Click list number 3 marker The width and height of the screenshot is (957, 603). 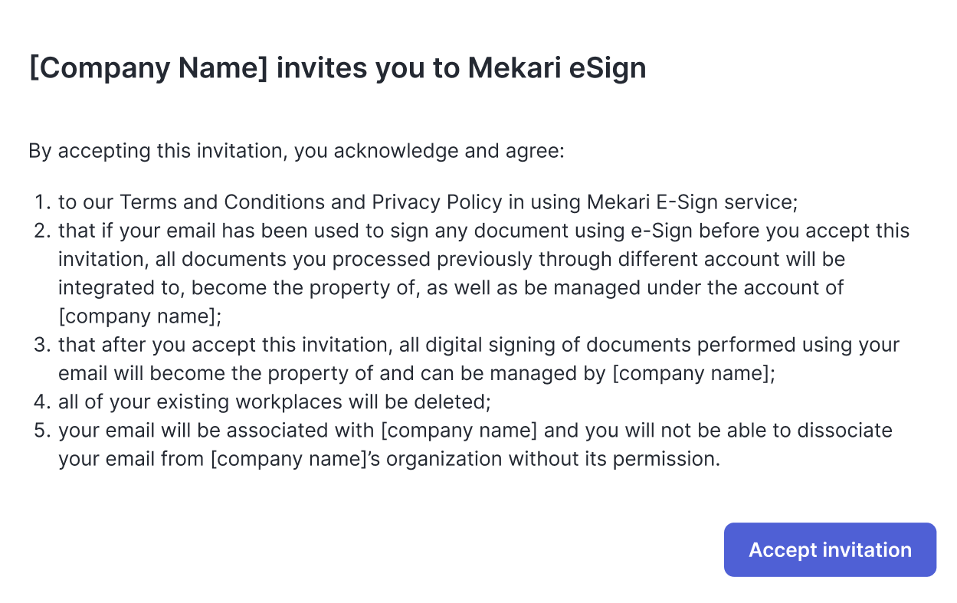pyautogui.click(x=42, y=345)
